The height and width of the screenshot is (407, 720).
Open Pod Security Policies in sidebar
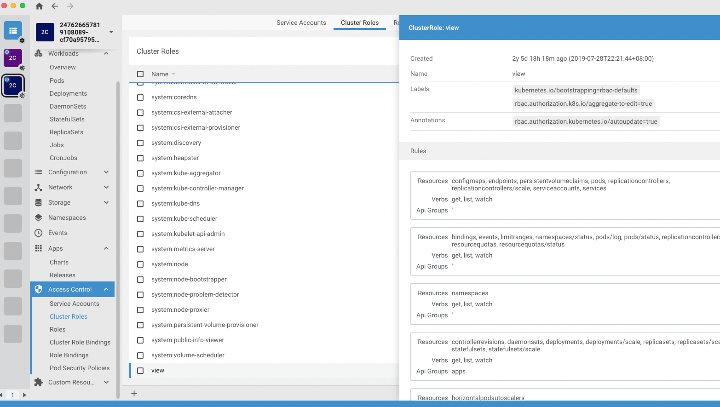[80, 368]
